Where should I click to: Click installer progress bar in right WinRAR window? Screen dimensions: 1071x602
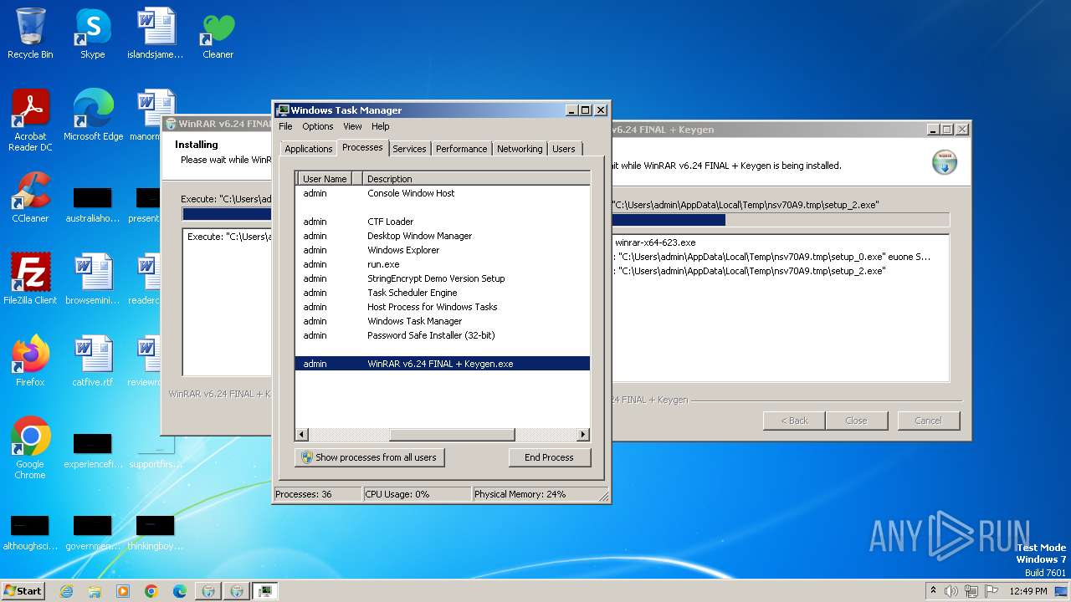tap(781, 220)
